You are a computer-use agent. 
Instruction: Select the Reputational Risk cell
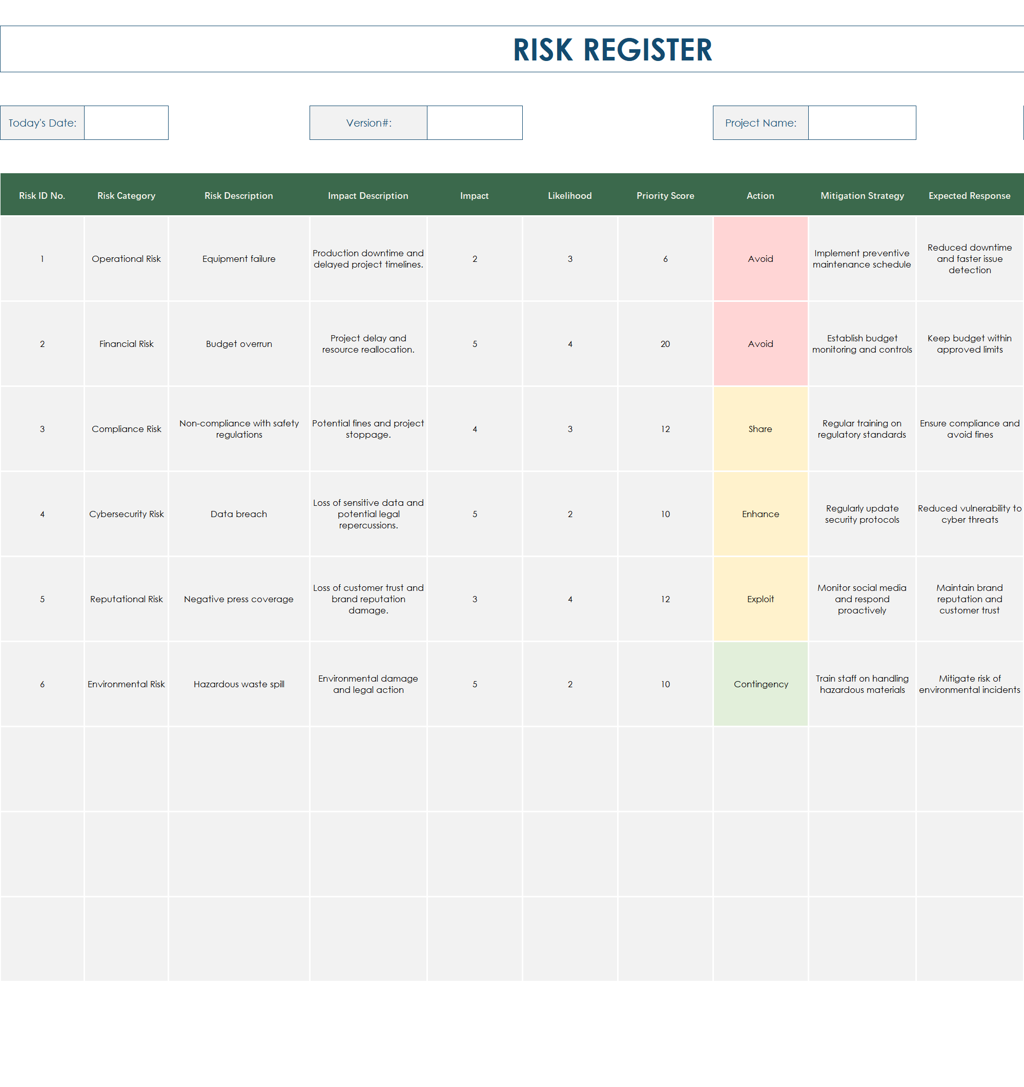(x=126, y=599)
